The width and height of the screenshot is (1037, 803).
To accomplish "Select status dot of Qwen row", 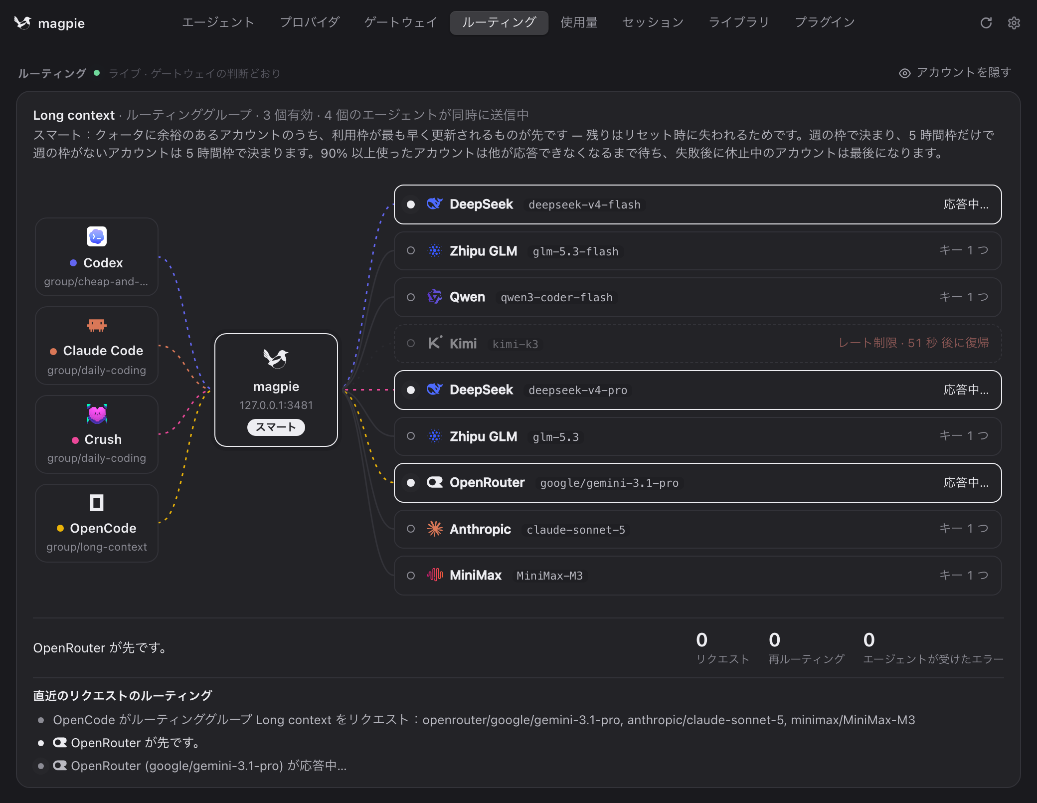I will (411, 297).
